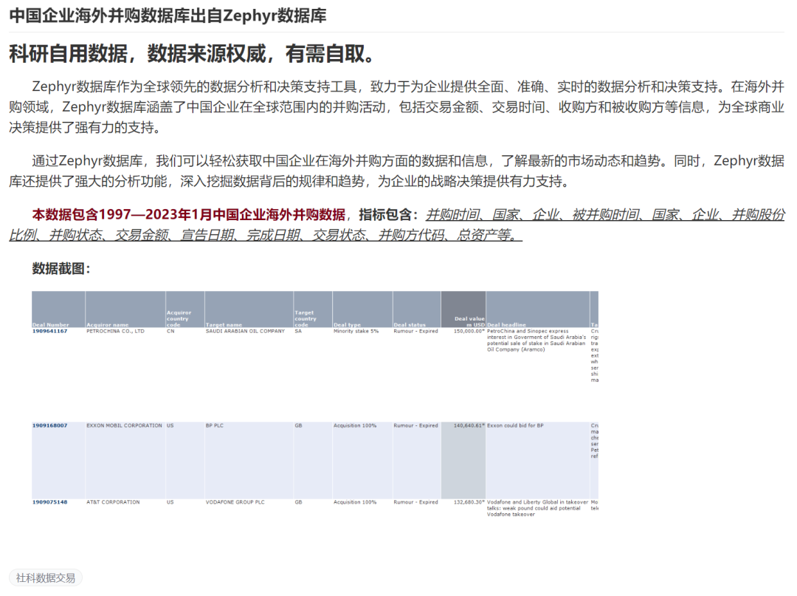
Task: Click PETROCHINA CO., LTD acquirer cell
Action: (x=115, y=331)
